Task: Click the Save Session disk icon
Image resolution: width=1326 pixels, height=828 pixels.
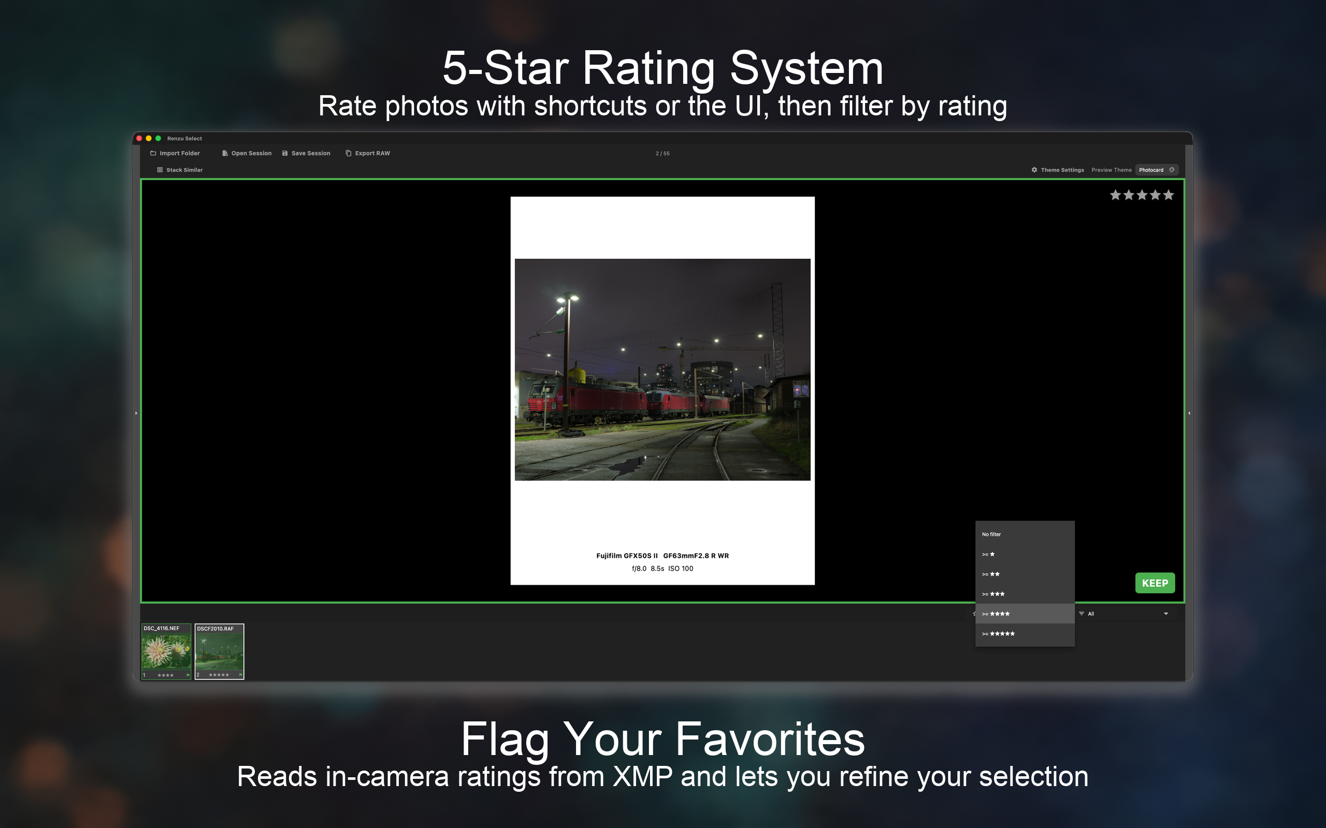Action: [285, 153]
